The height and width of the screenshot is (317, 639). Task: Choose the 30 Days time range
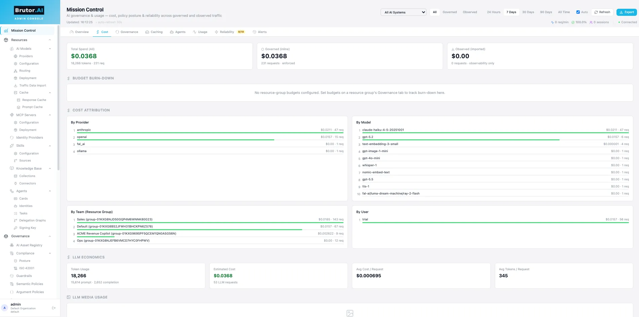tap(528, 12)
